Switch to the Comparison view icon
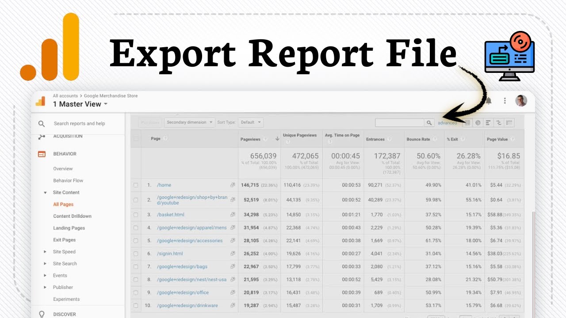 (x=499, y=123)
